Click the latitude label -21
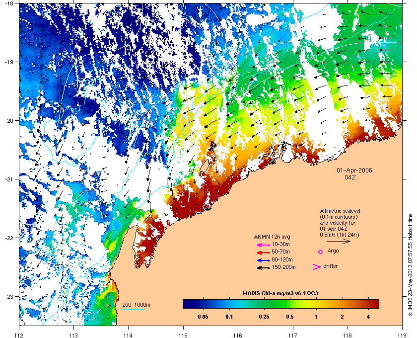Image resolution: width=417 pixels, height=338 pixels. pos(9,179)
